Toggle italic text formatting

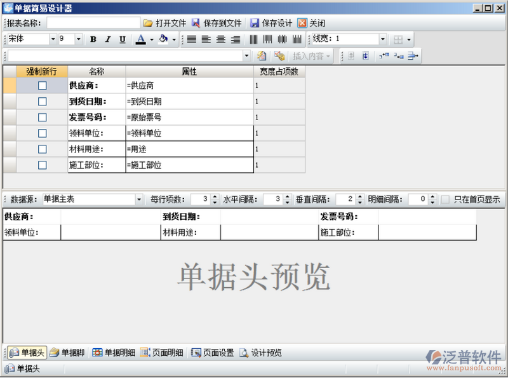point(107,39)
